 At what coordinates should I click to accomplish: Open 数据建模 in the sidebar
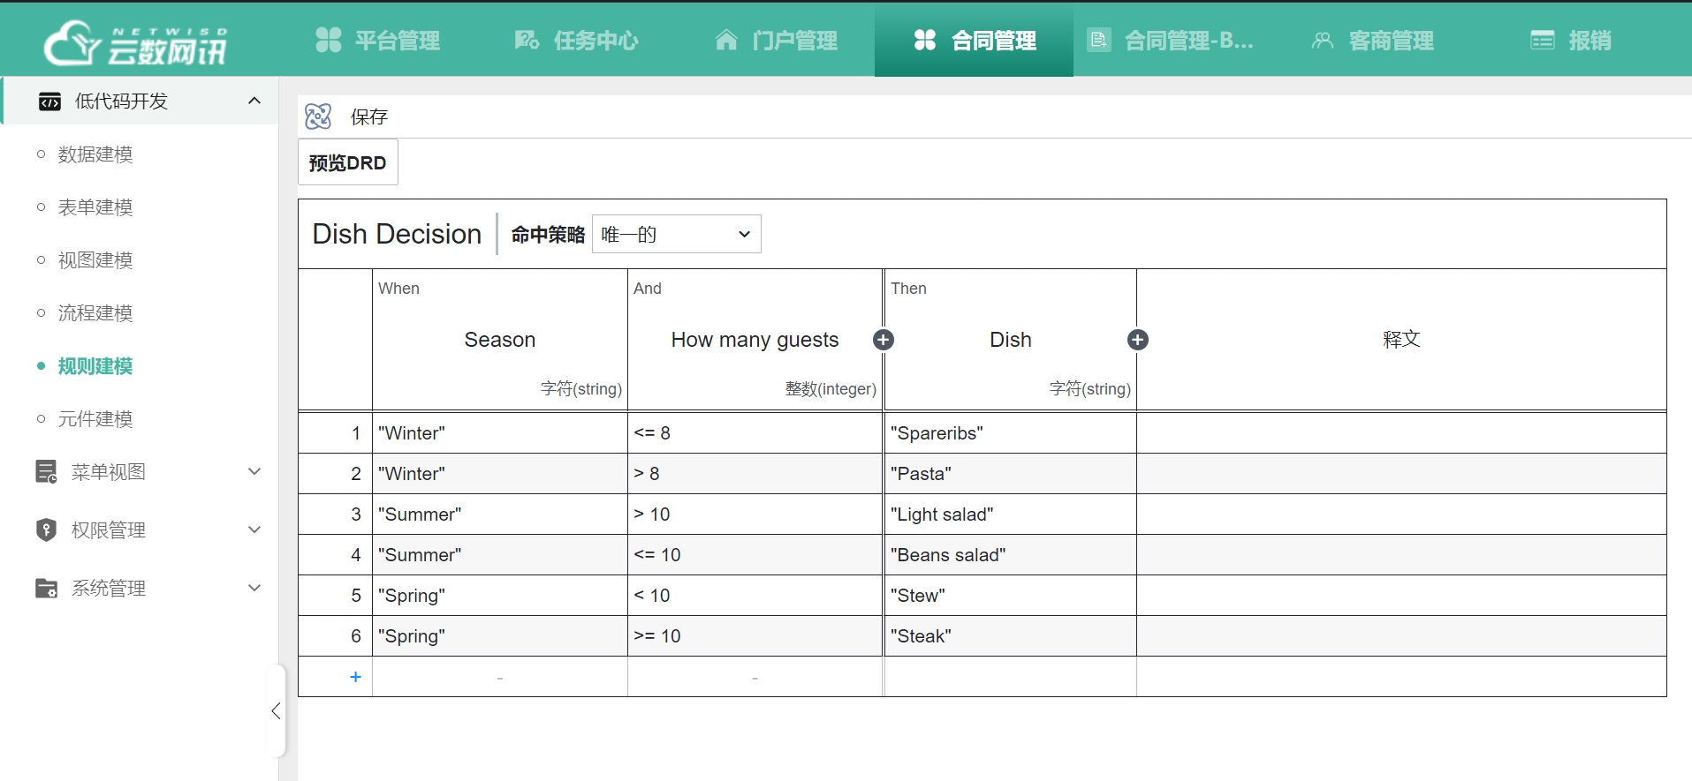95,154
